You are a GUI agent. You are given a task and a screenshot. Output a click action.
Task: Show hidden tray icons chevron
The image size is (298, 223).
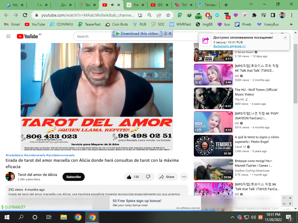[x=232, y=217]
